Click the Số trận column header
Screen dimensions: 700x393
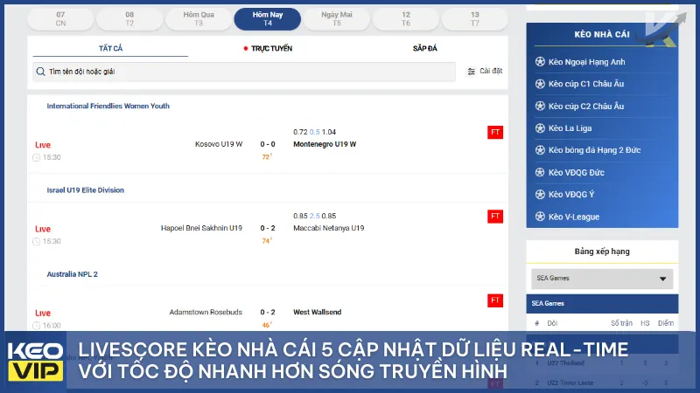pyautogui.click(x=621, y=323)
